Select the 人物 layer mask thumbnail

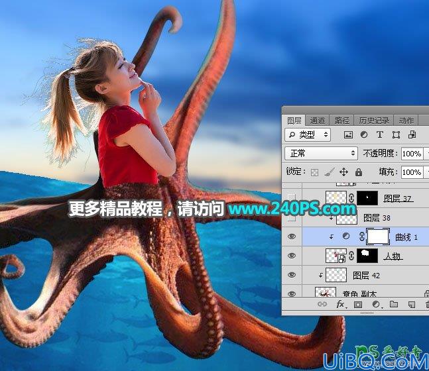[x=367, y=256]
